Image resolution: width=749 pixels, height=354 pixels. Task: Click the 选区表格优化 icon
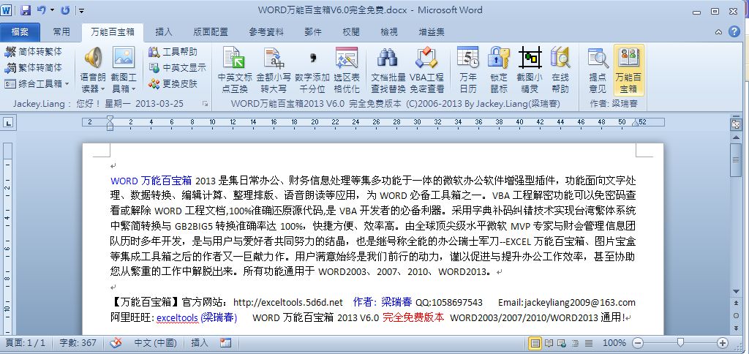pos(346,69)
